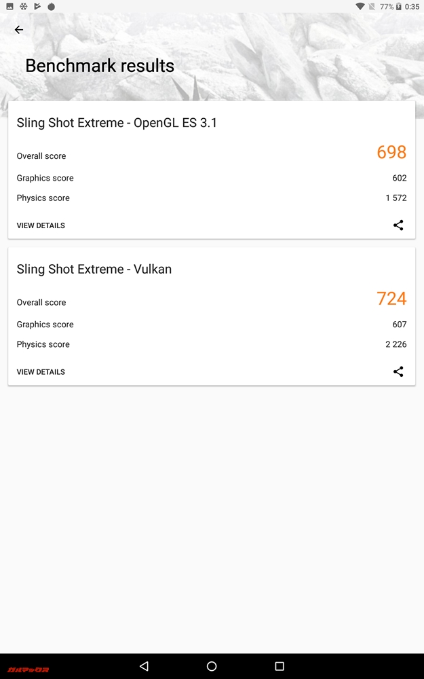Open recent apps with the square button
This screenshot has width=424, height=679.
pos(280,666)
